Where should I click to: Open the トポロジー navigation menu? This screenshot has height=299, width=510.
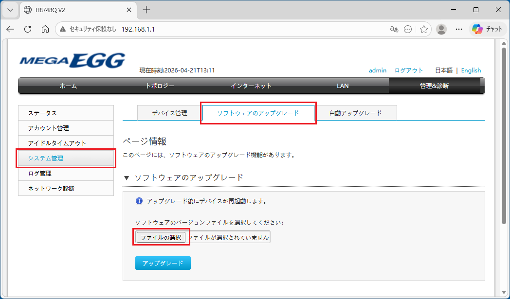(160, 86)
